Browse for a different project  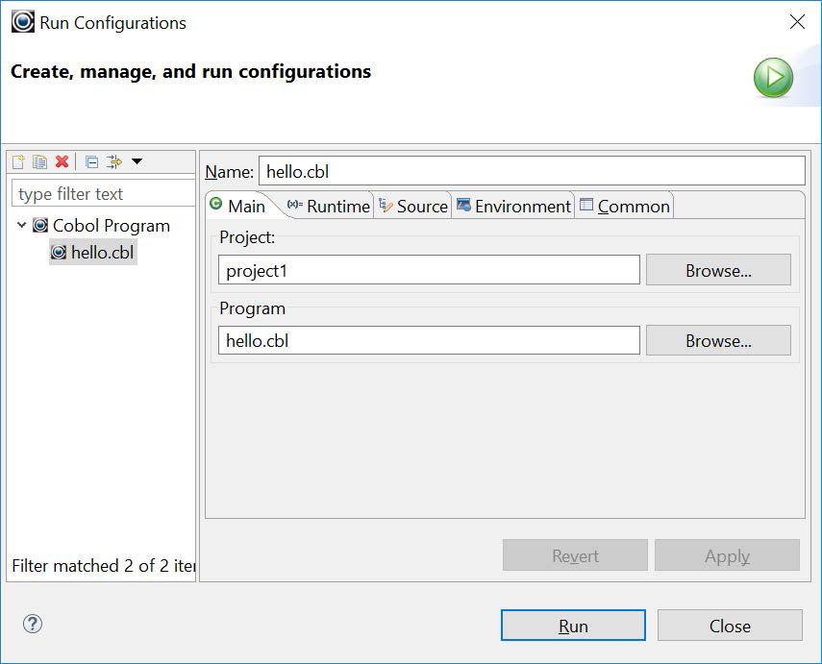click(717, 270)
